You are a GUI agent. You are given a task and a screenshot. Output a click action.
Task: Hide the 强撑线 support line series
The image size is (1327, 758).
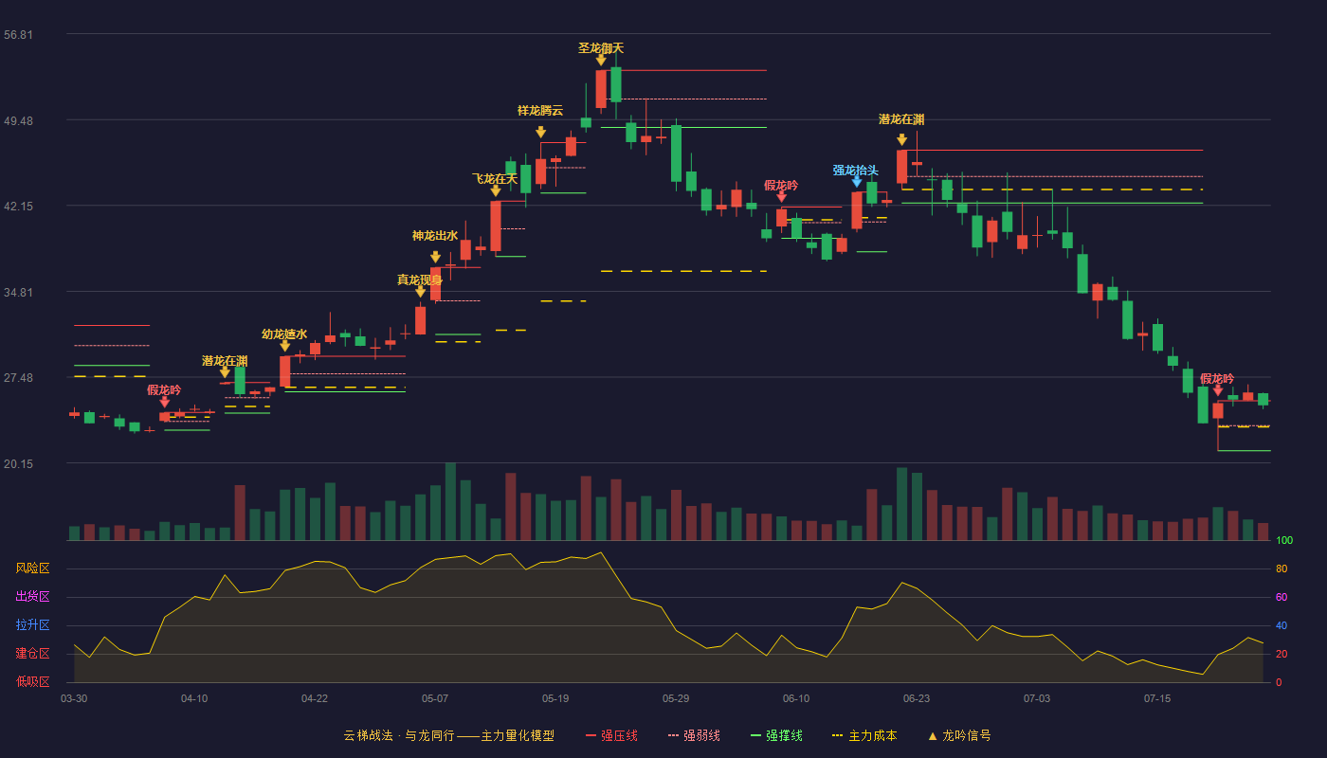[x=776, y=735]
